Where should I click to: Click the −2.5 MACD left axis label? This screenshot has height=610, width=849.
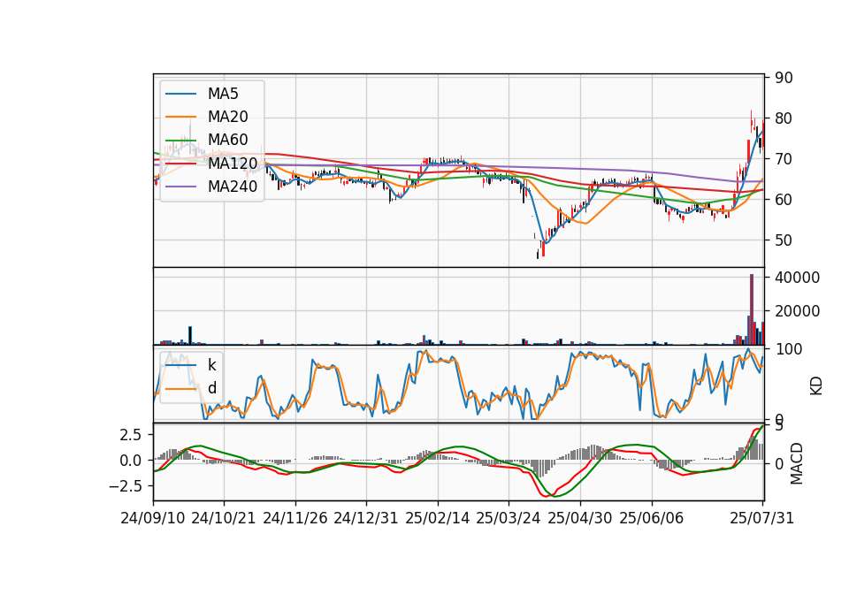point(125,486)
